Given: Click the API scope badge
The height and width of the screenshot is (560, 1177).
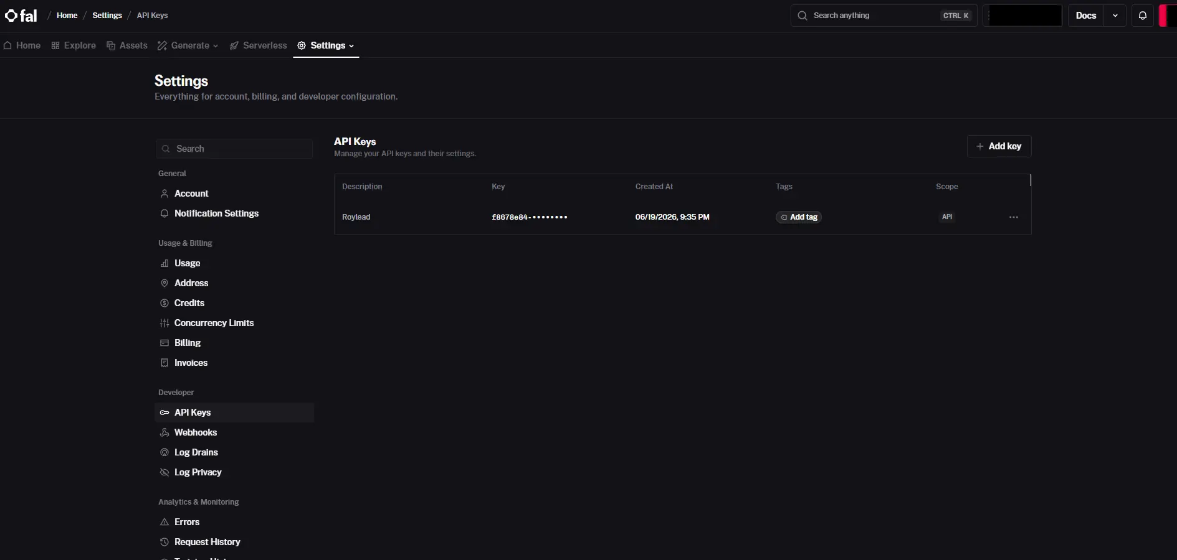Looking at the screenshot, I should coord(947,217).
